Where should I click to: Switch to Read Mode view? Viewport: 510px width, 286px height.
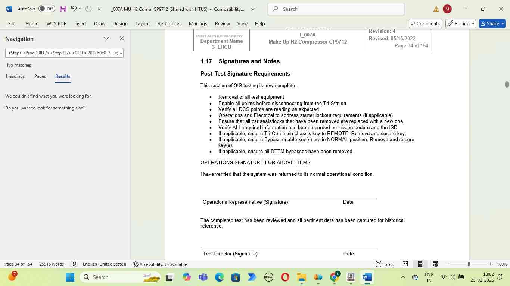pos(405,264)
